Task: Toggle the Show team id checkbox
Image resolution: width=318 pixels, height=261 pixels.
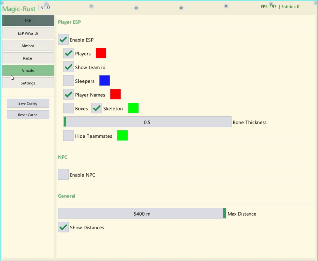Action: (69, 67)
